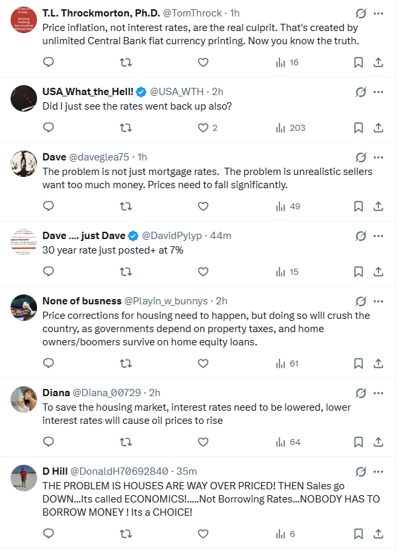
Task: Click Diana's profile picture
Action: click(24, 399)
